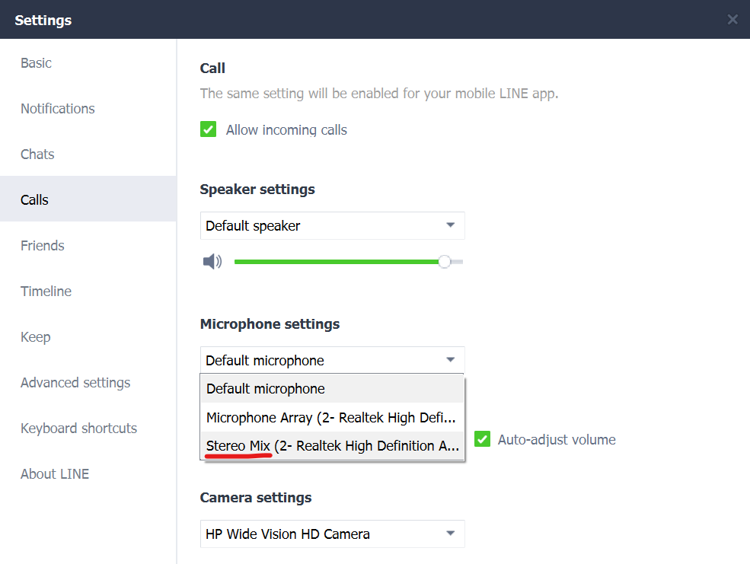
Task: Open the Basic settings tab
Action: [37, 63]
